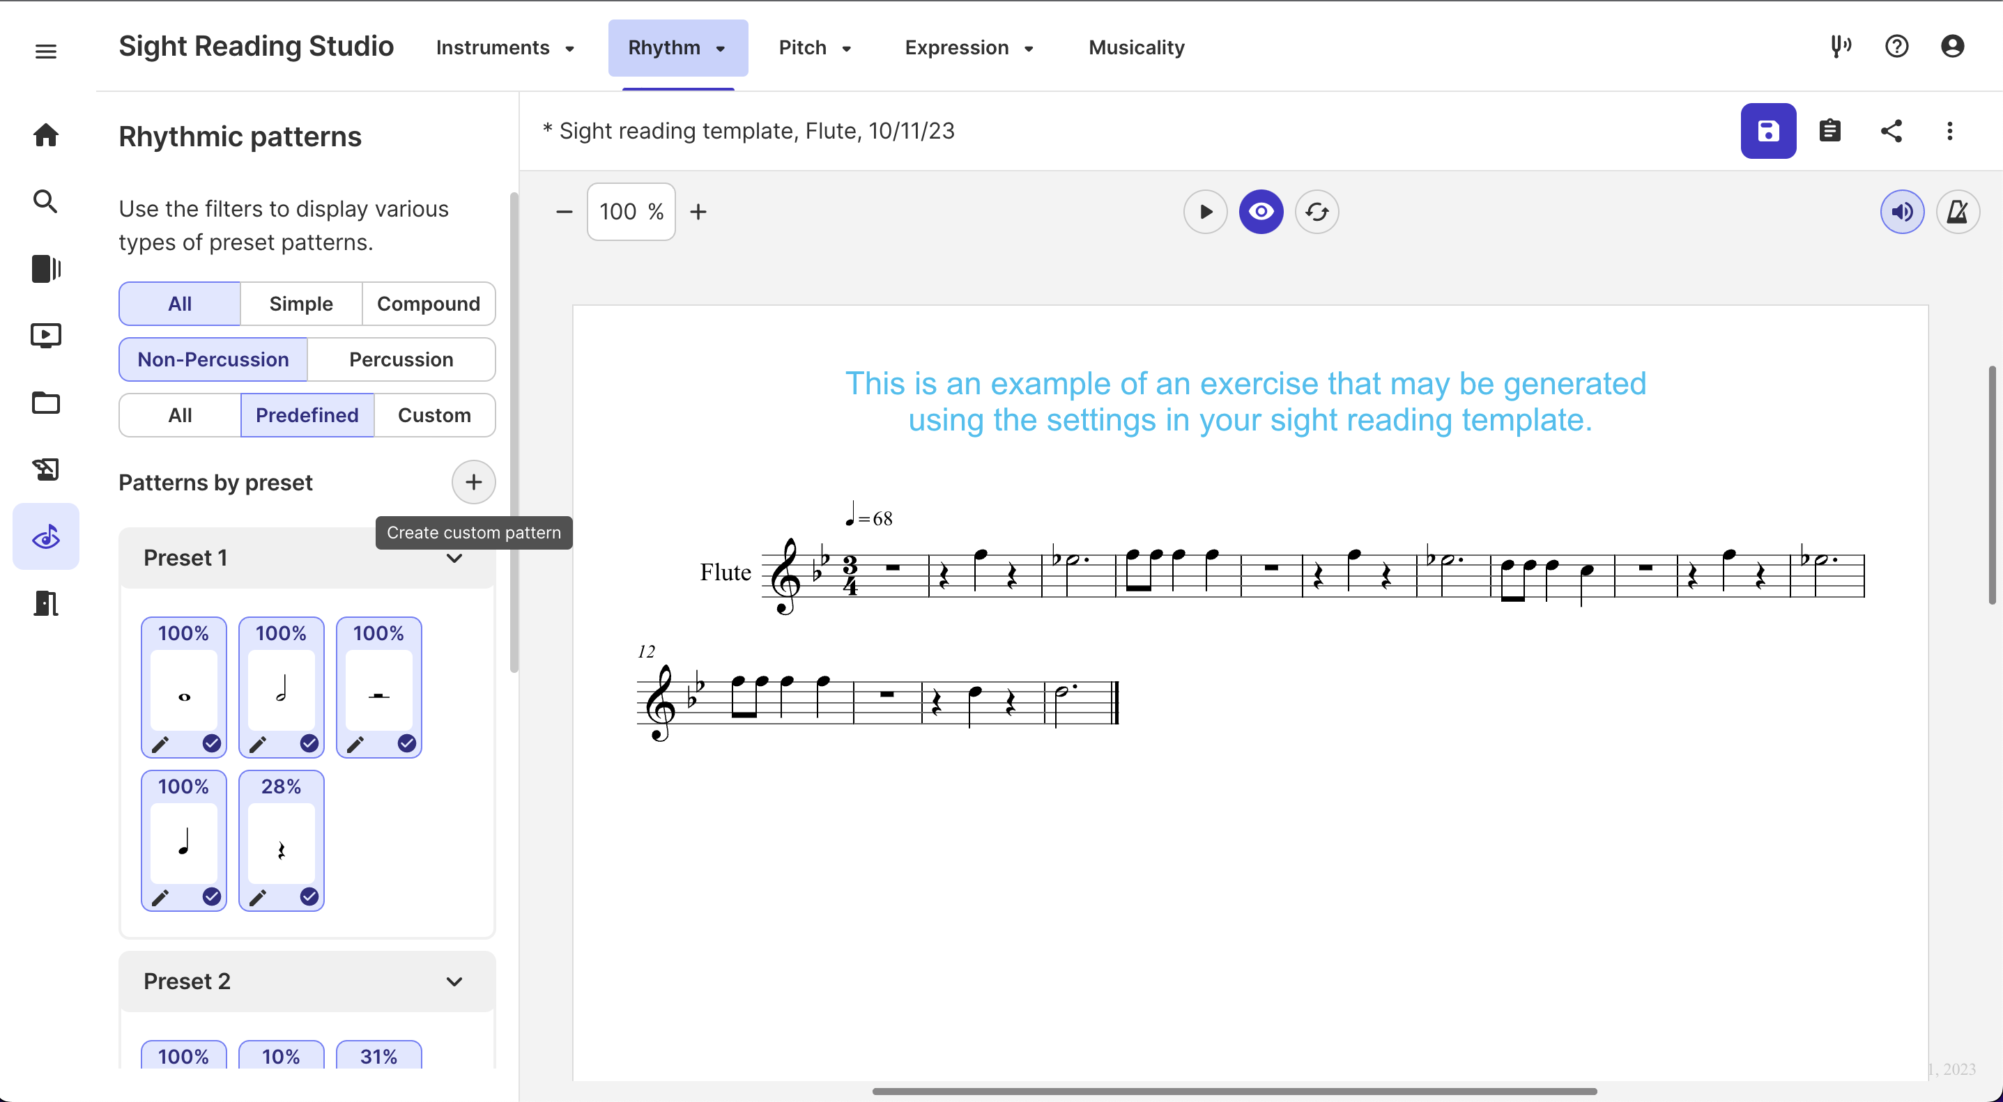Image resolution: width=2003 pixels, height=1102 pixels.
Task: Save the sight reading template
Action: coord(1768,130)
